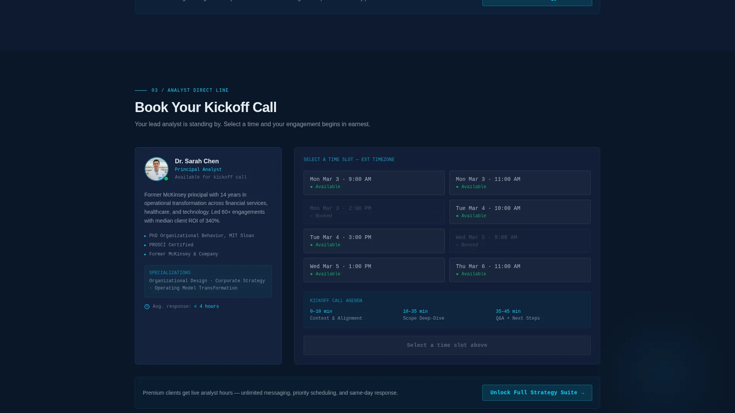Screen dimensions: 735x413
Task: Click Unlock Full Strategy Suite button
Action: (x=537, y=393)
